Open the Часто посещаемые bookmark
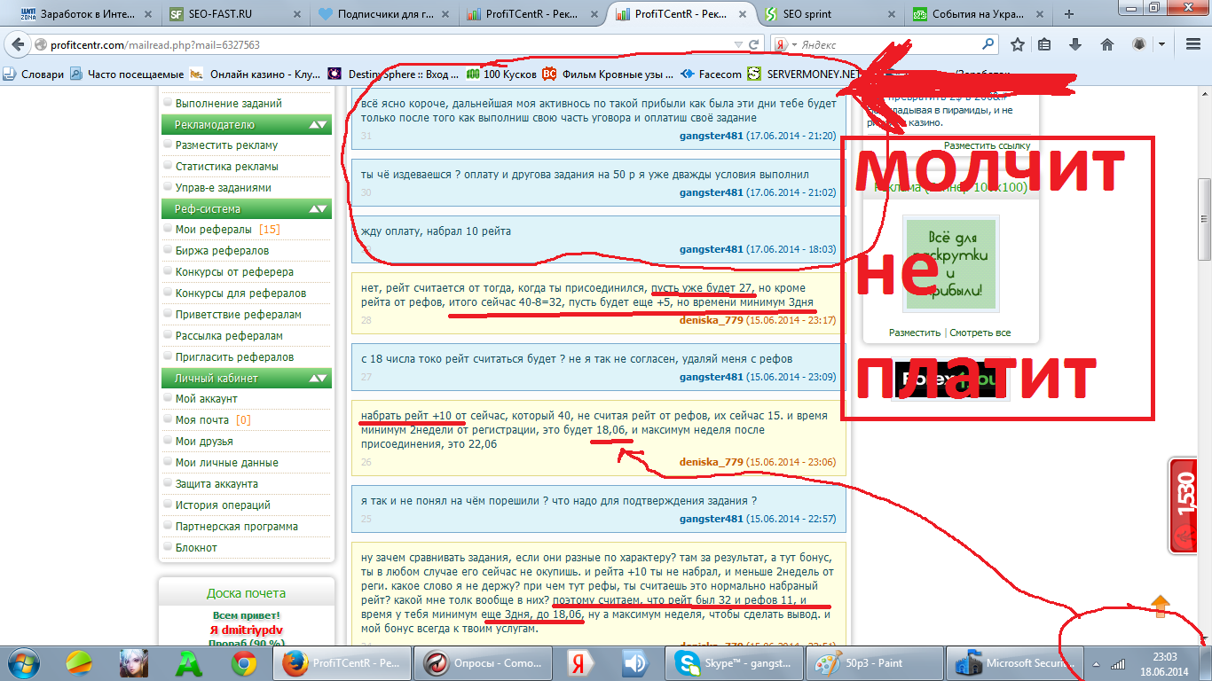1212x681 pixels. pos(127,74)
